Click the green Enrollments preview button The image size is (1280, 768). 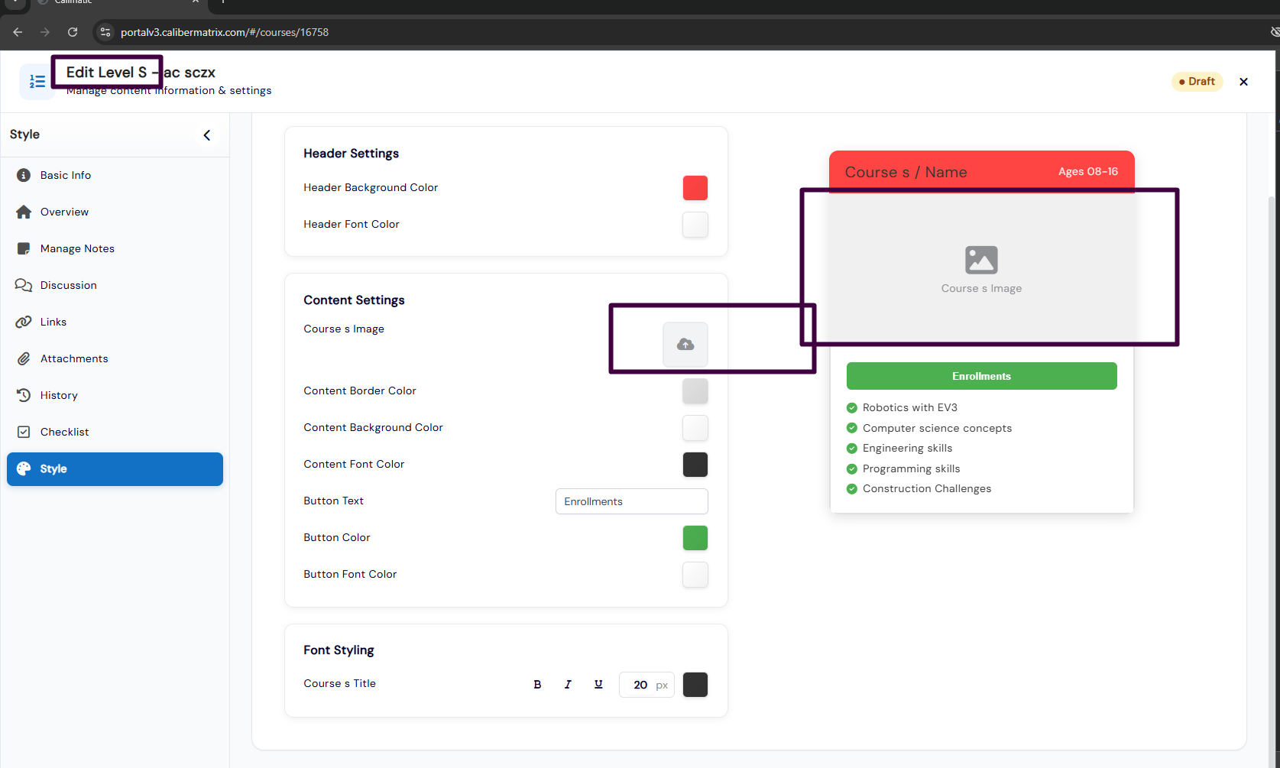pos(982,376)
